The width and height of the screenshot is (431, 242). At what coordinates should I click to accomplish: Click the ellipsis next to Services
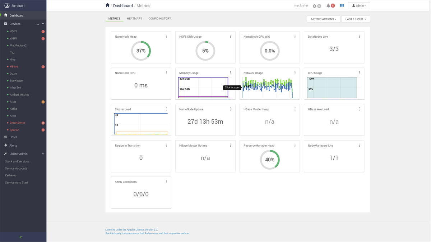[37, 24]
